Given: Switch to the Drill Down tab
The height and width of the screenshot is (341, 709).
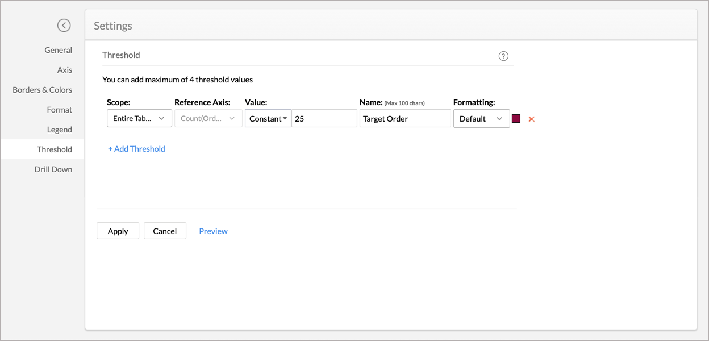Looking at the screenshot, I should [x=53, y=169].
